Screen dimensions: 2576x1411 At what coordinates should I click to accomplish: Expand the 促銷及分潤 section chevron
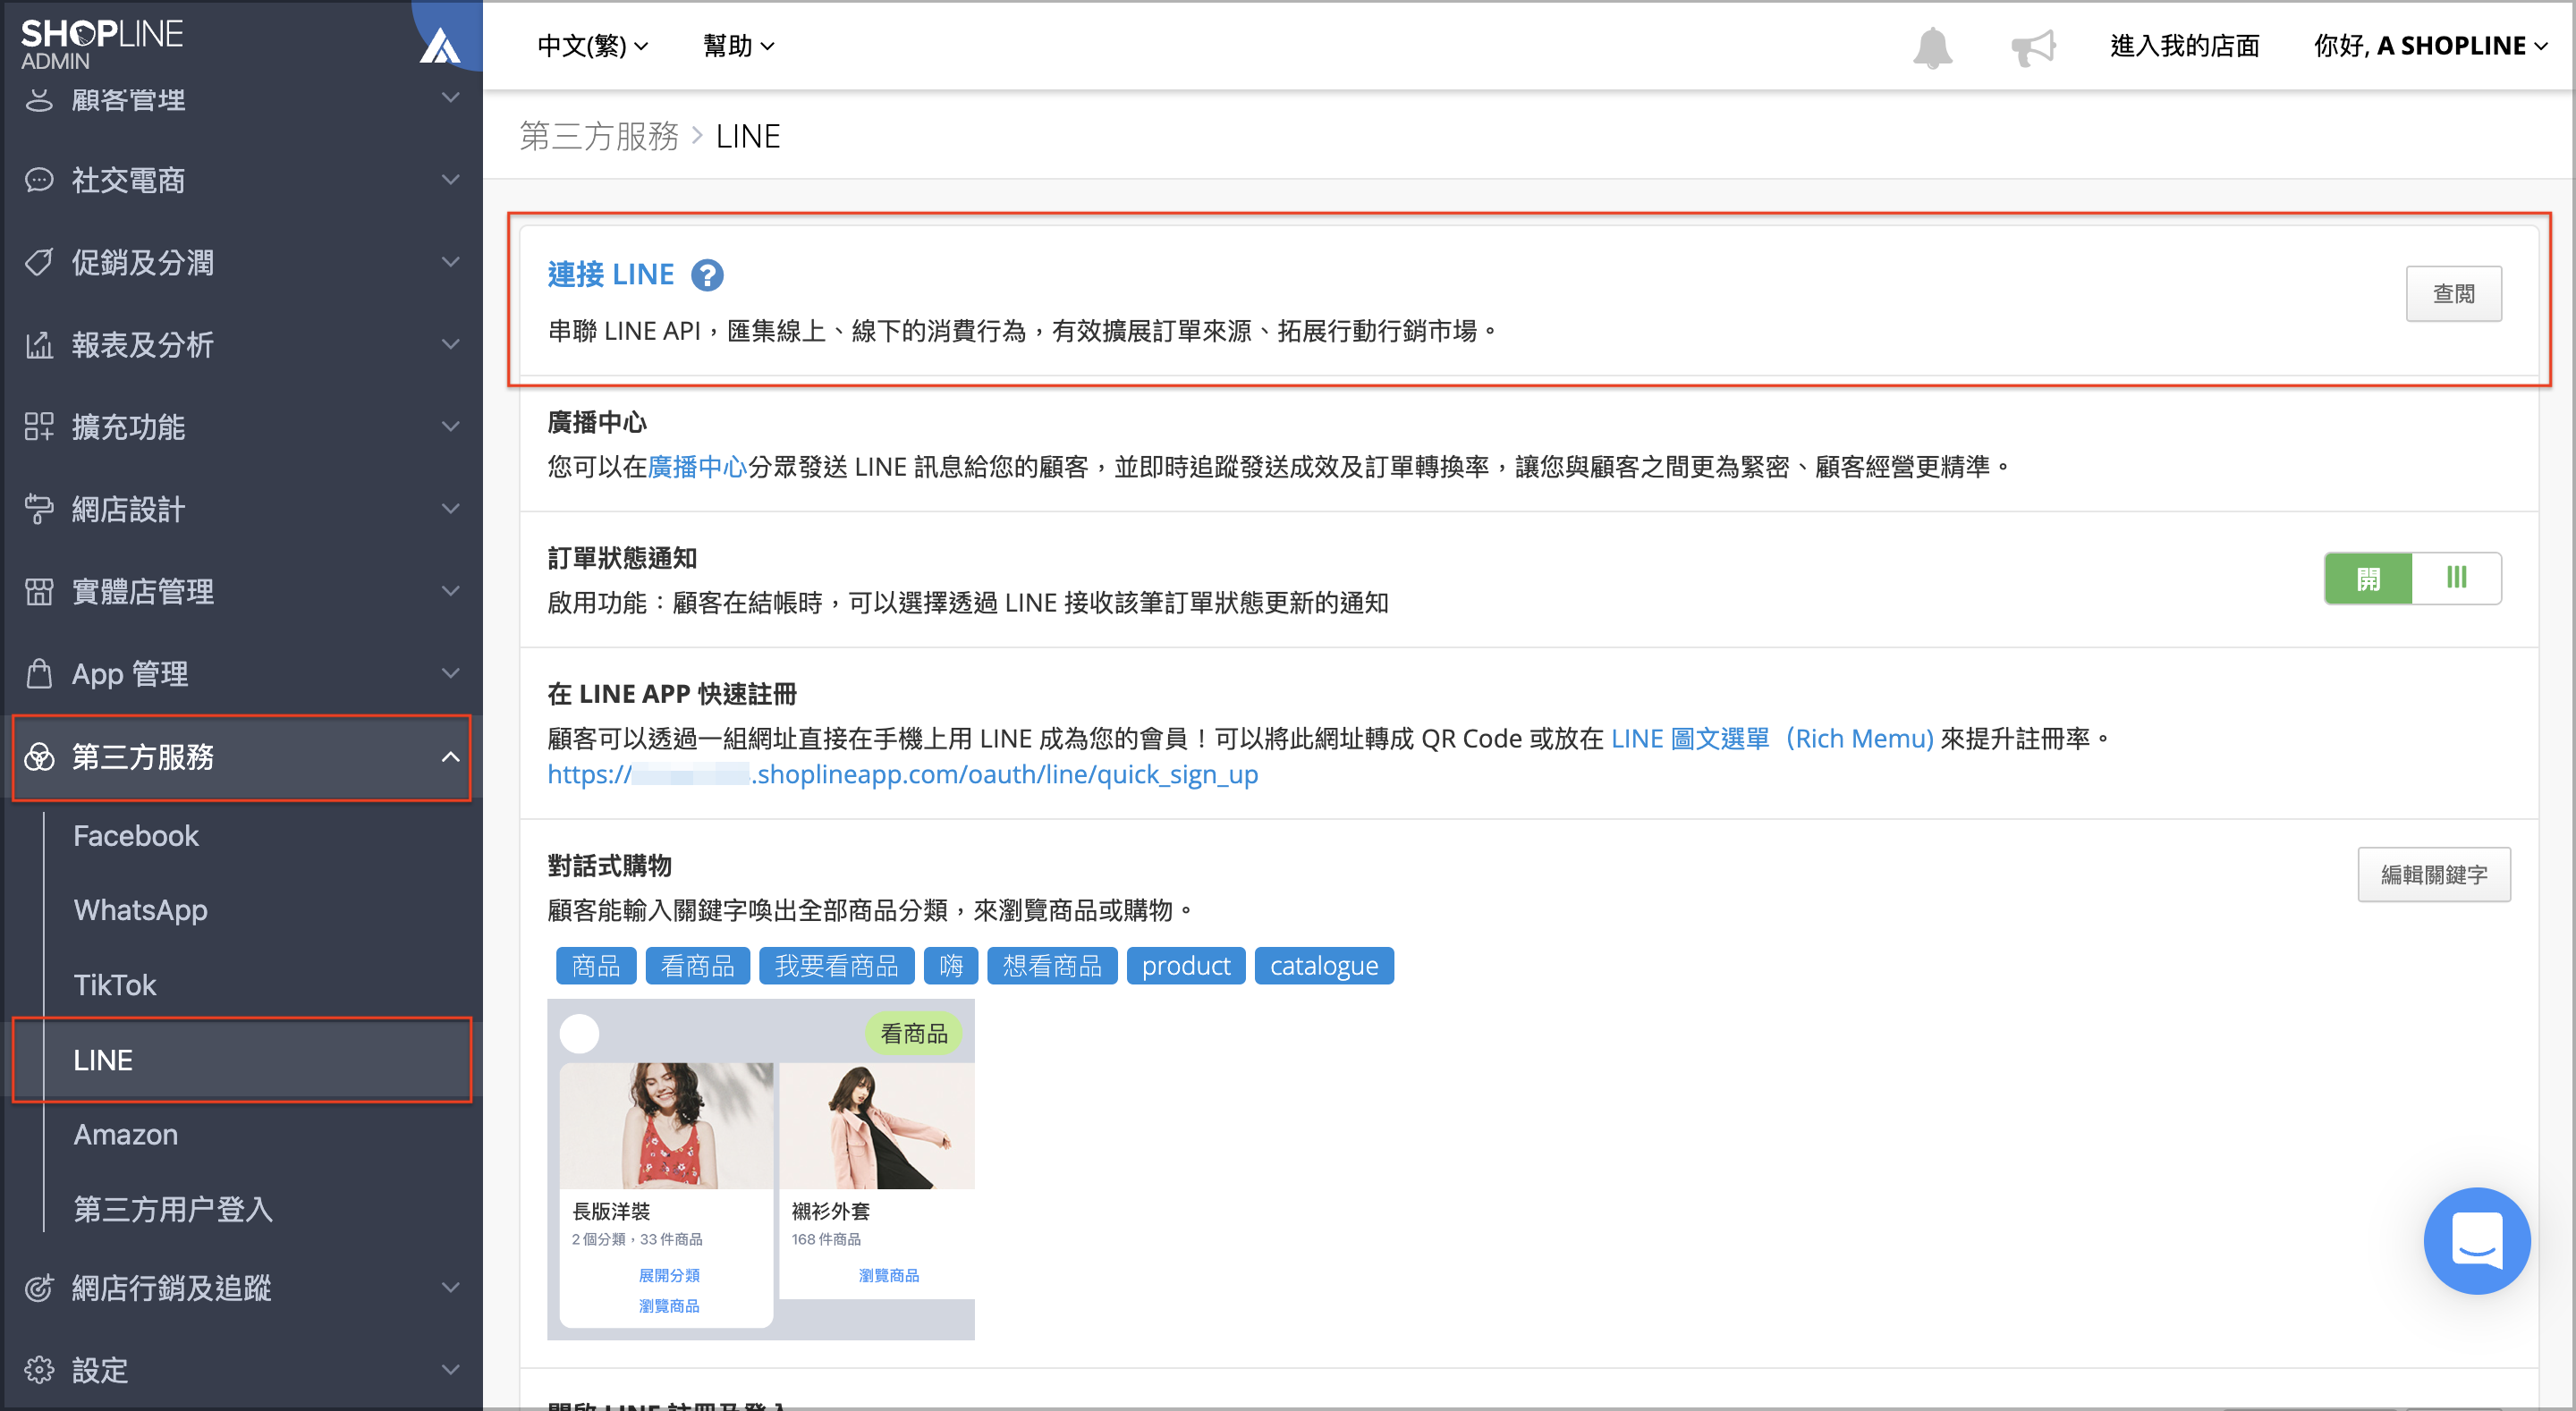[451, 262]
